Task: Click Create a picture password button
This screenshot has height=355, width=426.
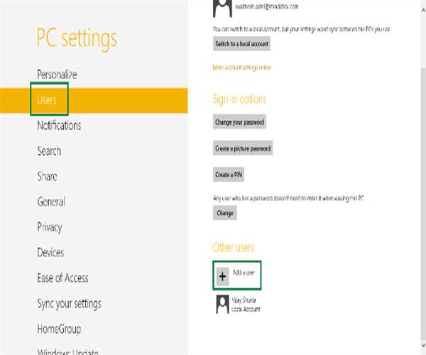Action: coord(243,148)
